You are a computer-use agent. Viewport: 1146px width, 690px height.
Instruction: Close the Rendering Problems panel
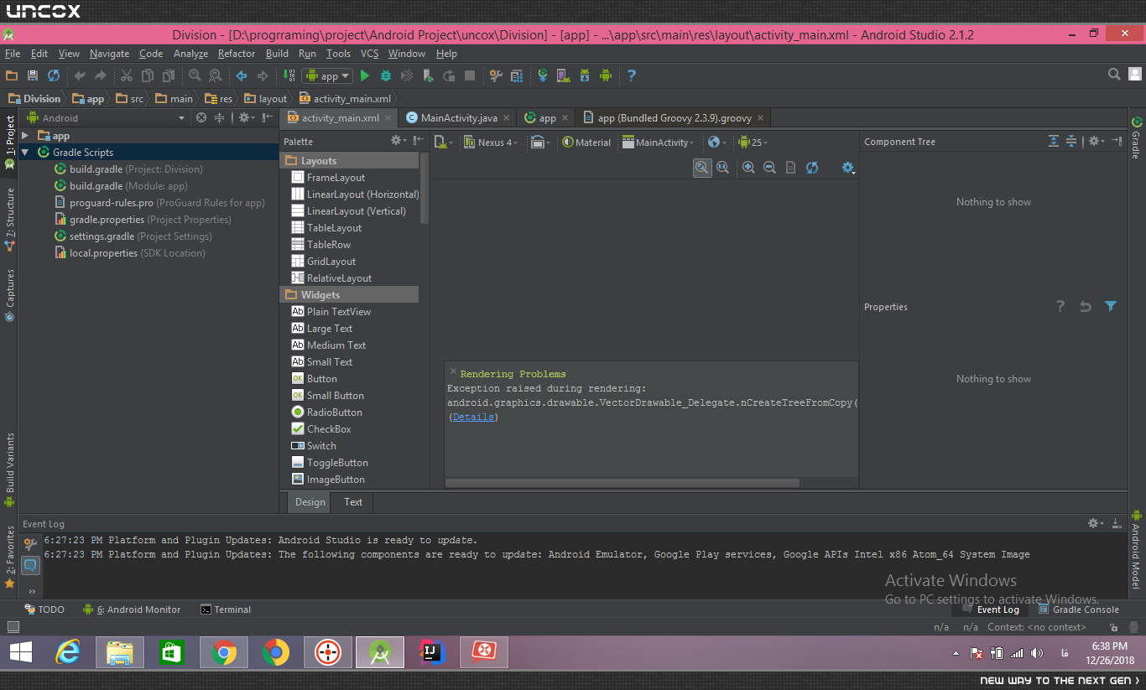coord(454,371)
